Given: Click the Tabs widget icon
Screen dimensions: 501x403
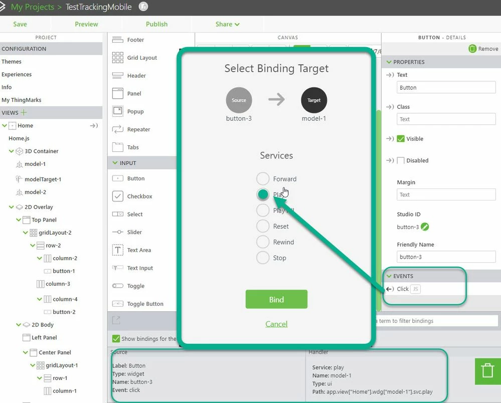Looking at the screenshot, I should pos(117,147).
